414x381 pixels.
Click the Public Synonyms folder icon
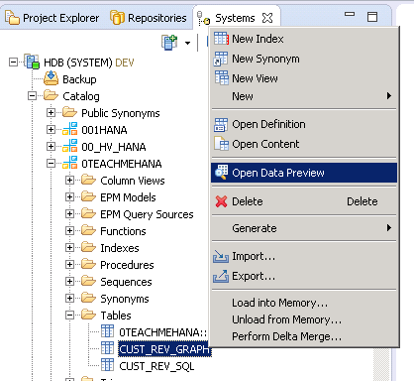point(69,112)
